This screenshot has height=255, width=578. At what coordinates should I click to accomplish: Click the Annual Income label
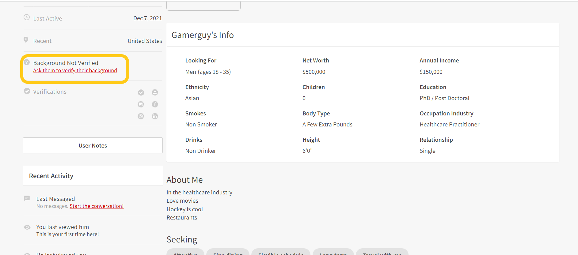[439, 60]
